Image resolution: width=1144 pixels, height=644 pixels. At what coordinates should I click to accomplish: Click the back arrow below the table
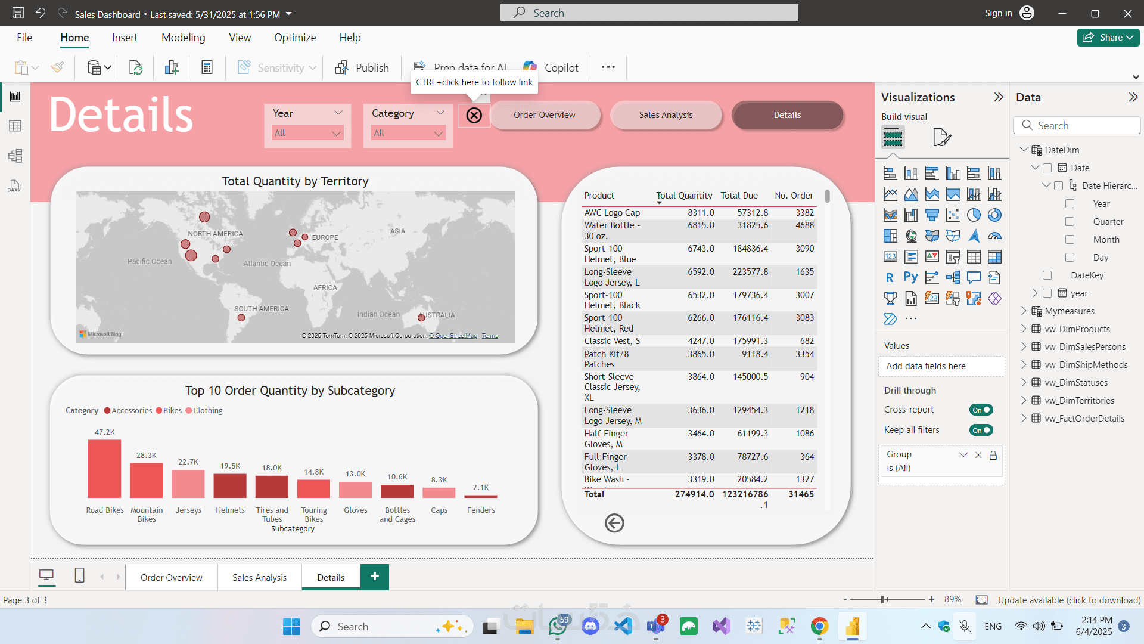click(x=614, y=523)
